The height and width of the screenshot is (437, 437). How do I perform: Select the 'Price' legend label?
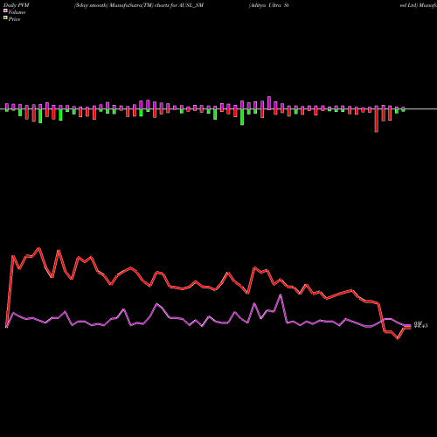pos(14,19)
